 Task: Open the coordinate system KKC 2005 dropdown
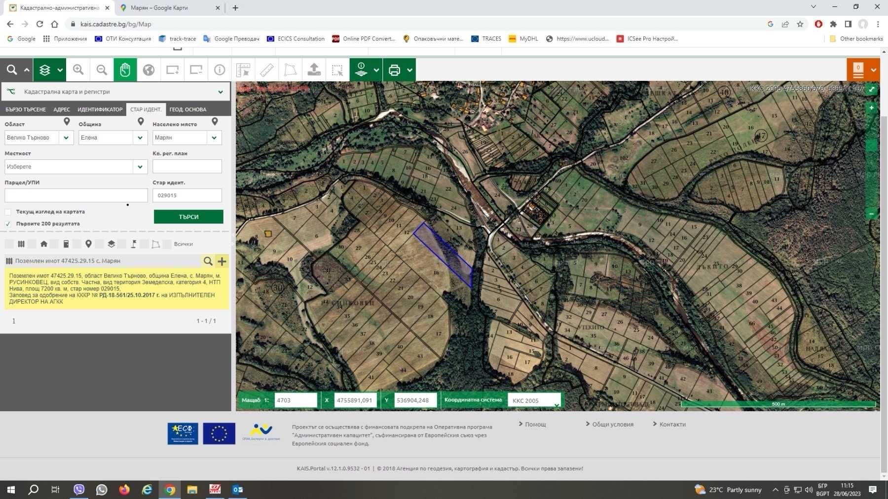click(535, 400)
